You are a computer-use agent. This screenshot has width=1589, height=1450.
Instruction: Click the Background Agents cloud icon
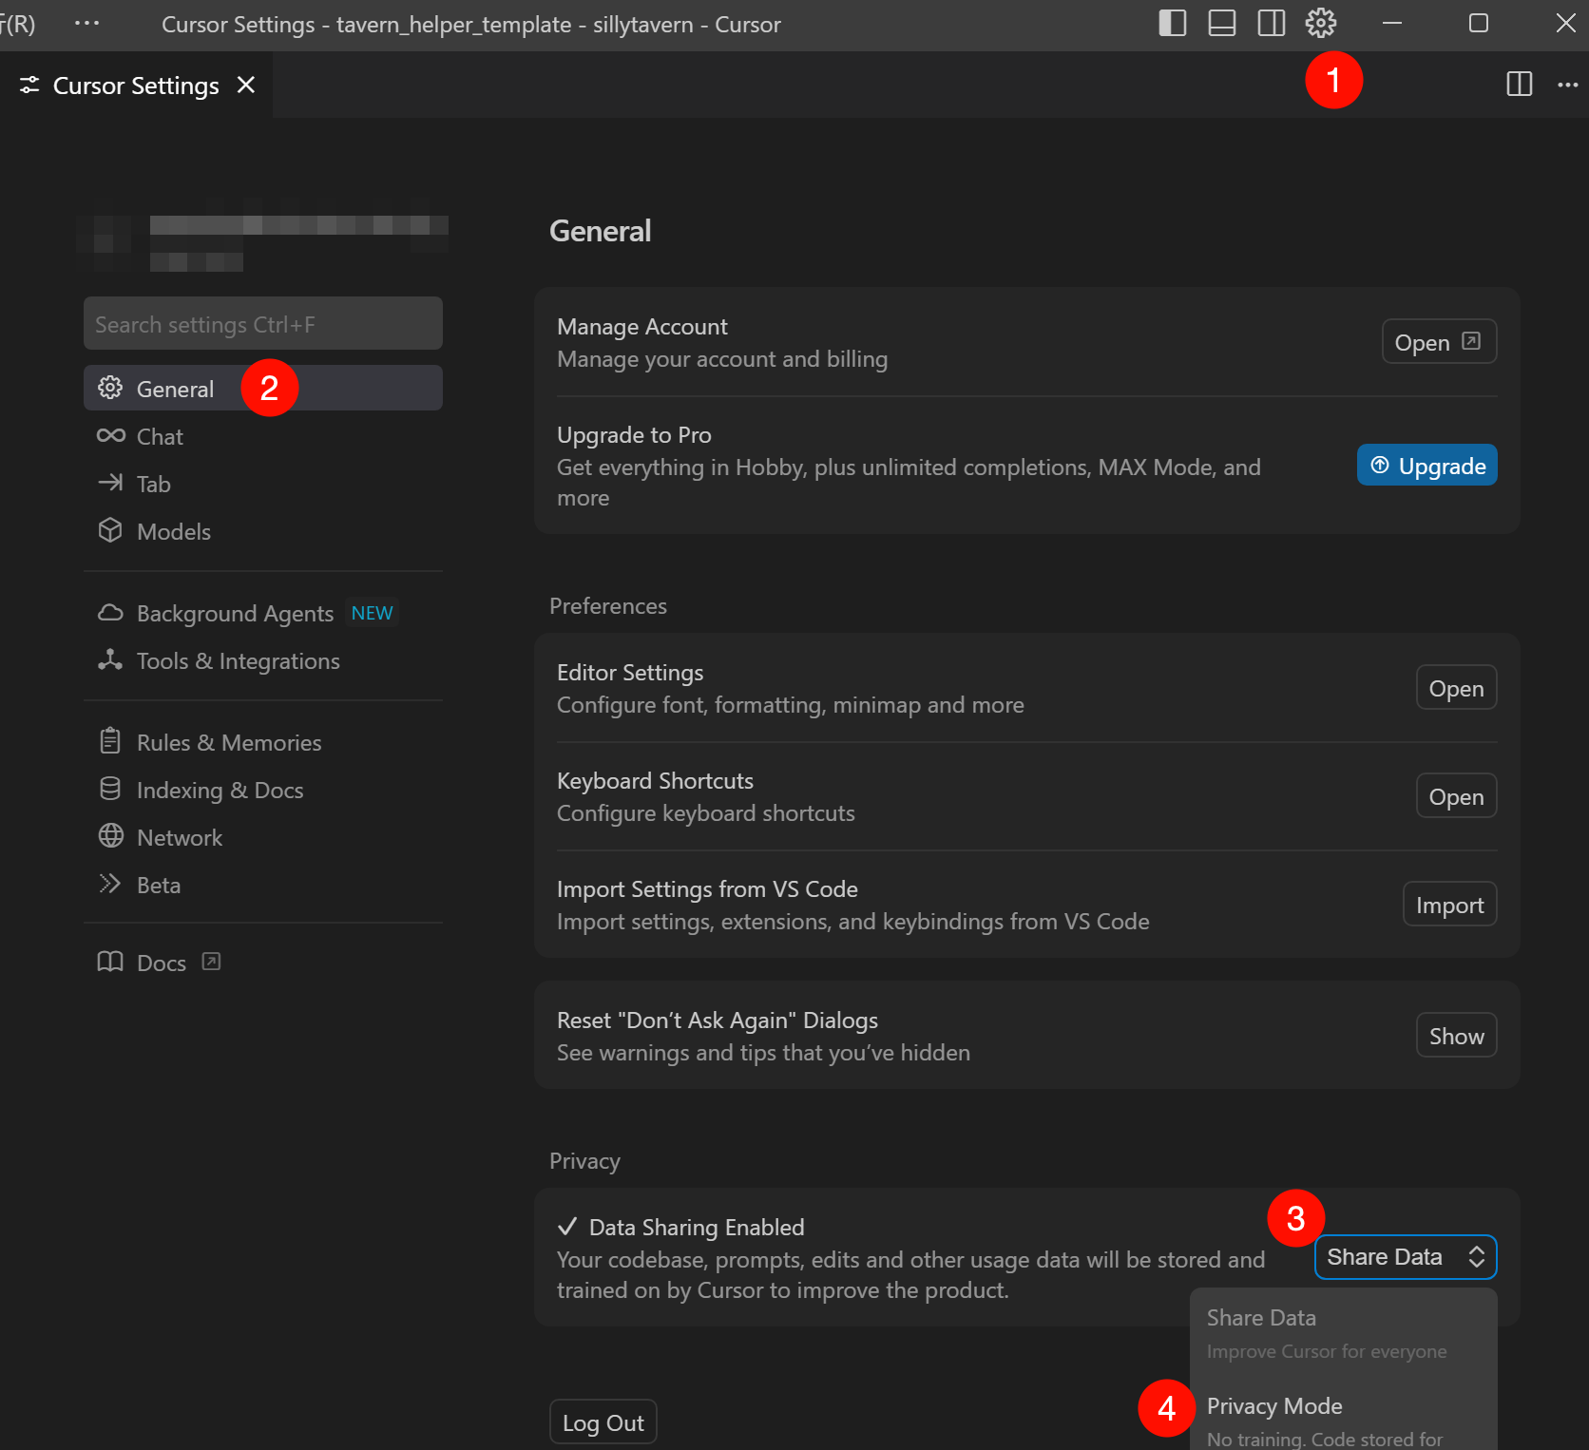point(110,613)
